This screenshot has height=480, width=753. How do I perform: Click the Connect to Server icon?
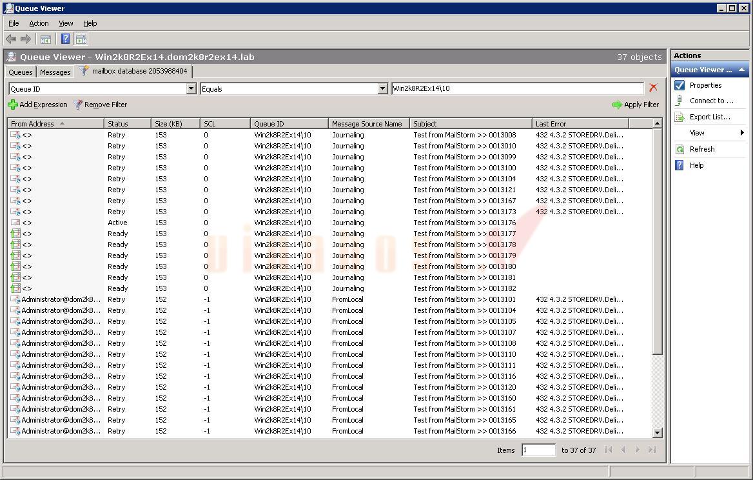coord(680,101)
